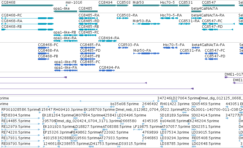Click EST SD18189.5prime

pyautogui.click(x=174, y=115)
